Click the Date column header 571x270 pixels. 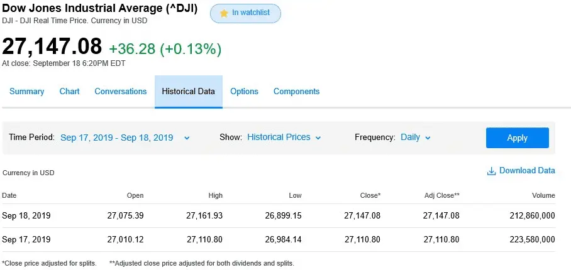pyautogui.click(x=9, y=196)
